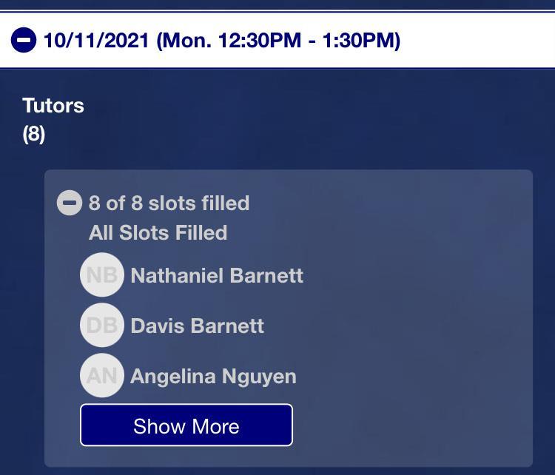The width and height of the screenshot is (555, 475).
Task: Click the NB initials avatar
Action: (102, 275)
